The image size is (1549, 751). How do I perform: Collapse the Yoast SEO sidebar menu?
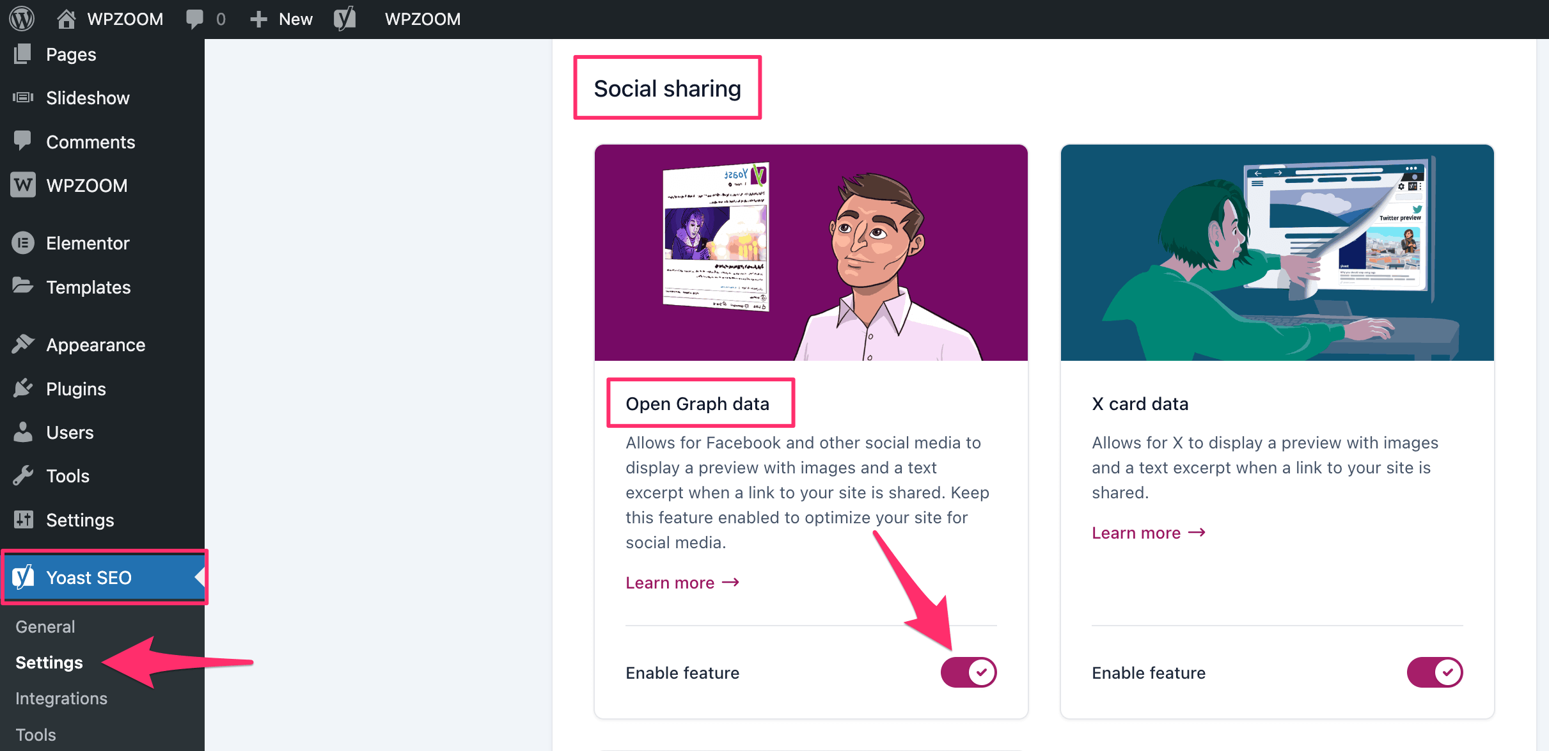pyautogui.click(x=89, y=577)
